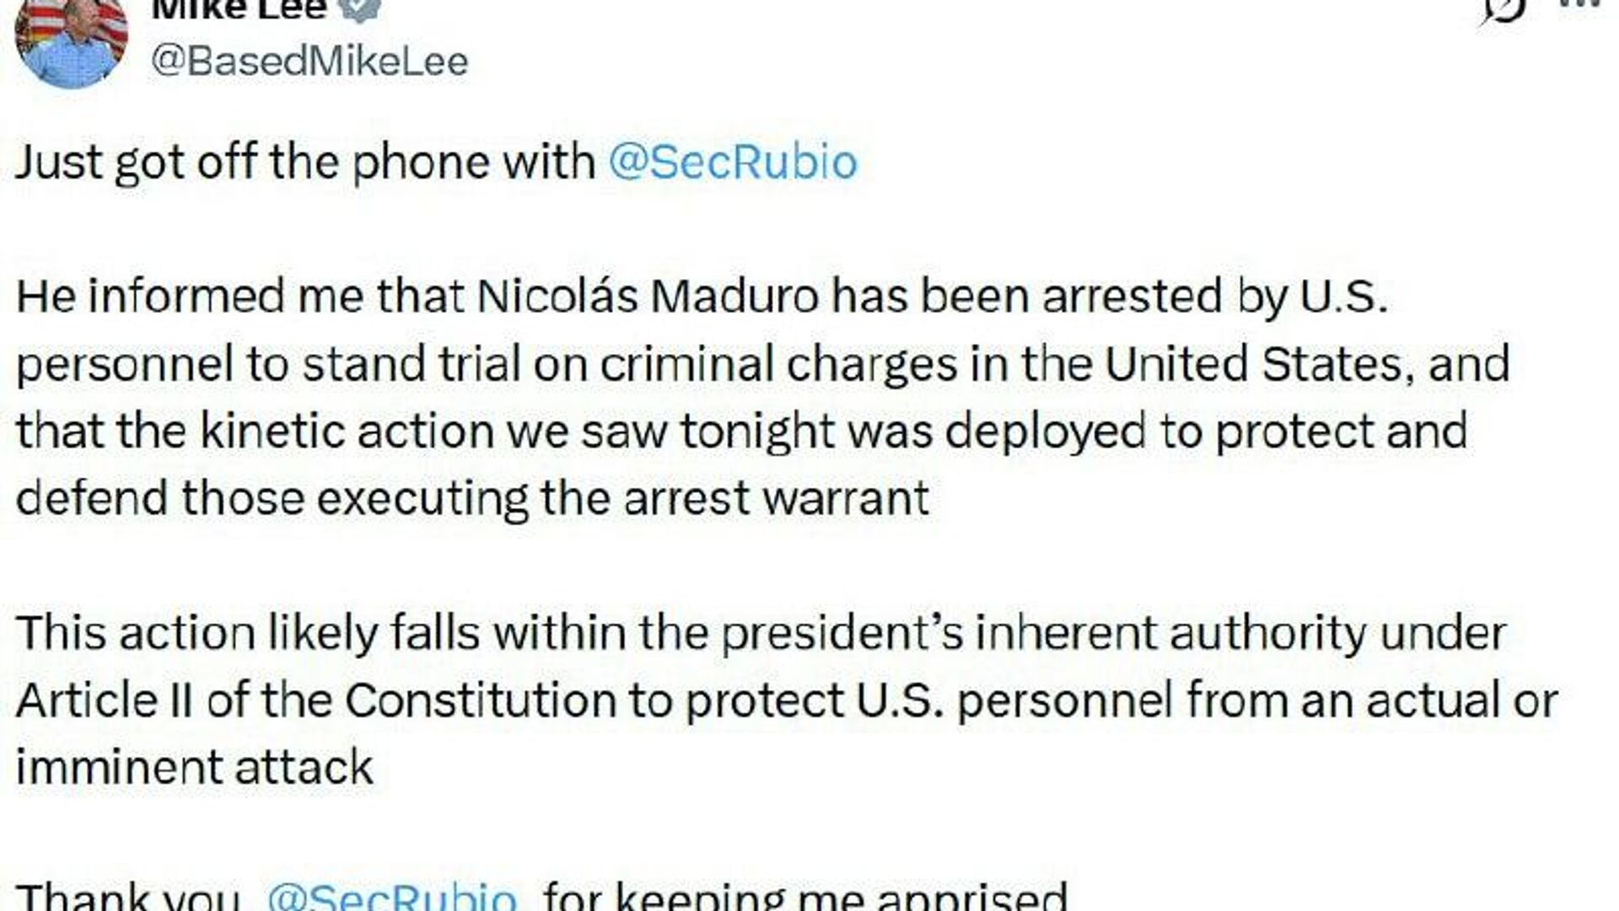Image resolution: width=1619 pixels, height=911 pixels.
Task: Click the Grok icon at top right
Action: (1503, 10)
